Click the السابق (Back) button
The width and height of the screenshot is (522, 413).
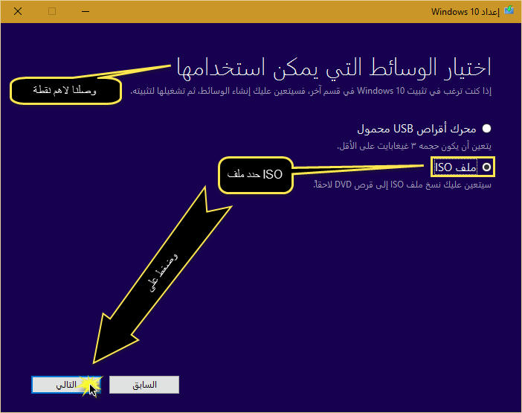point(144,385)
